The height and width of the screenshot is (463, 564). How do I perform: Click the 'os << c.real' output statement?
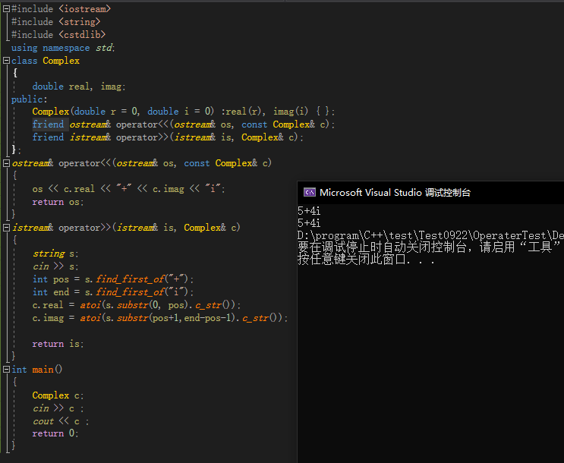click(x=128, y=189)
